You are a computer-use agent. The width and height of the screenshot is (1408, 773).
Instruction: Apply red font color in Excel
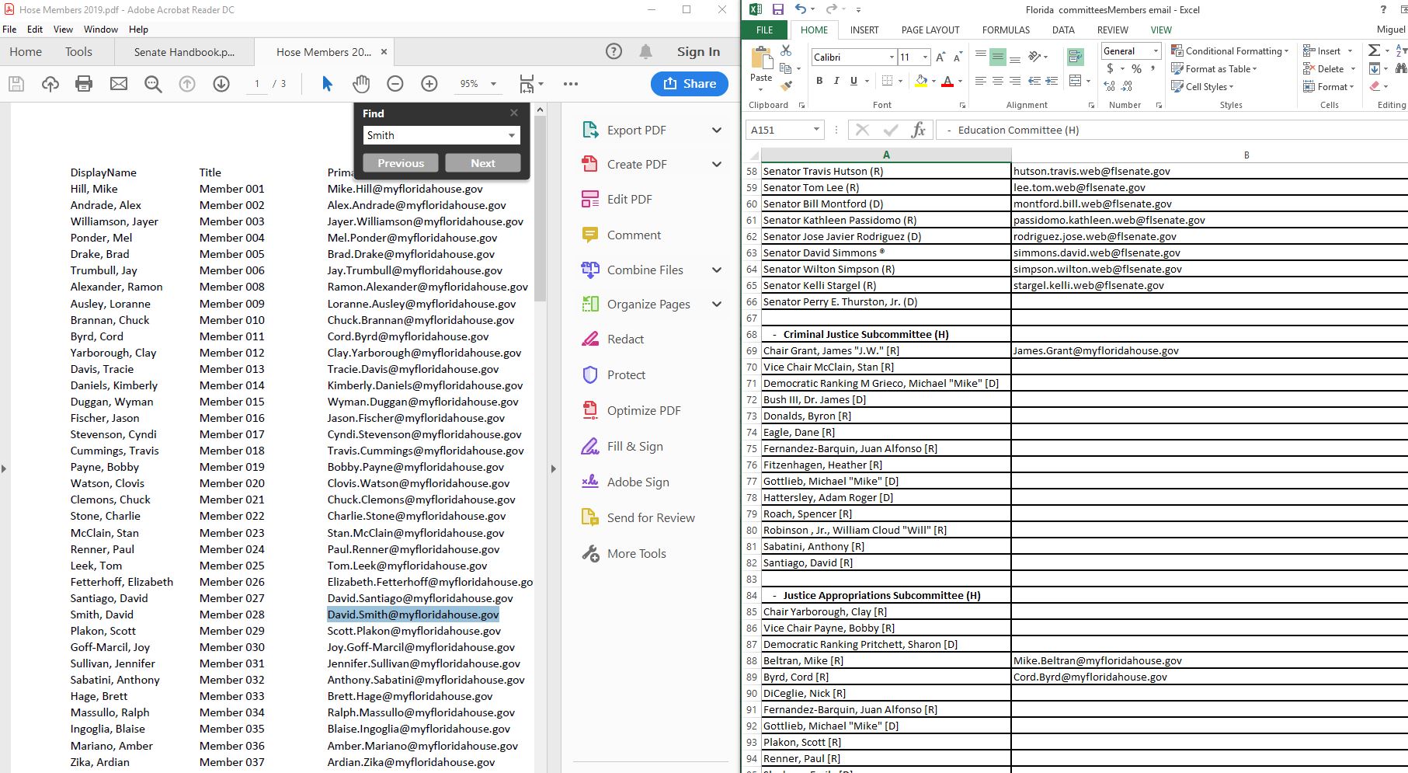947,81
